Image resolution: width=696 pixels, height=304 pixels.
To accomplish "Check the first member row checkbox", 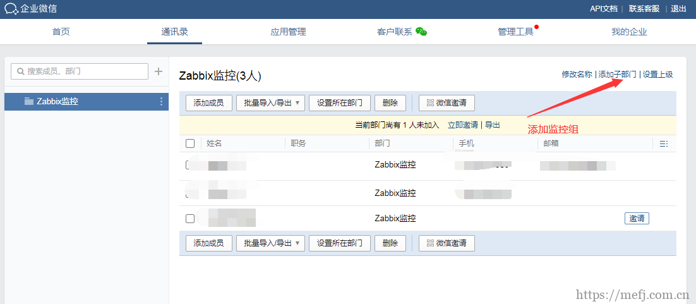I will 188,165.
